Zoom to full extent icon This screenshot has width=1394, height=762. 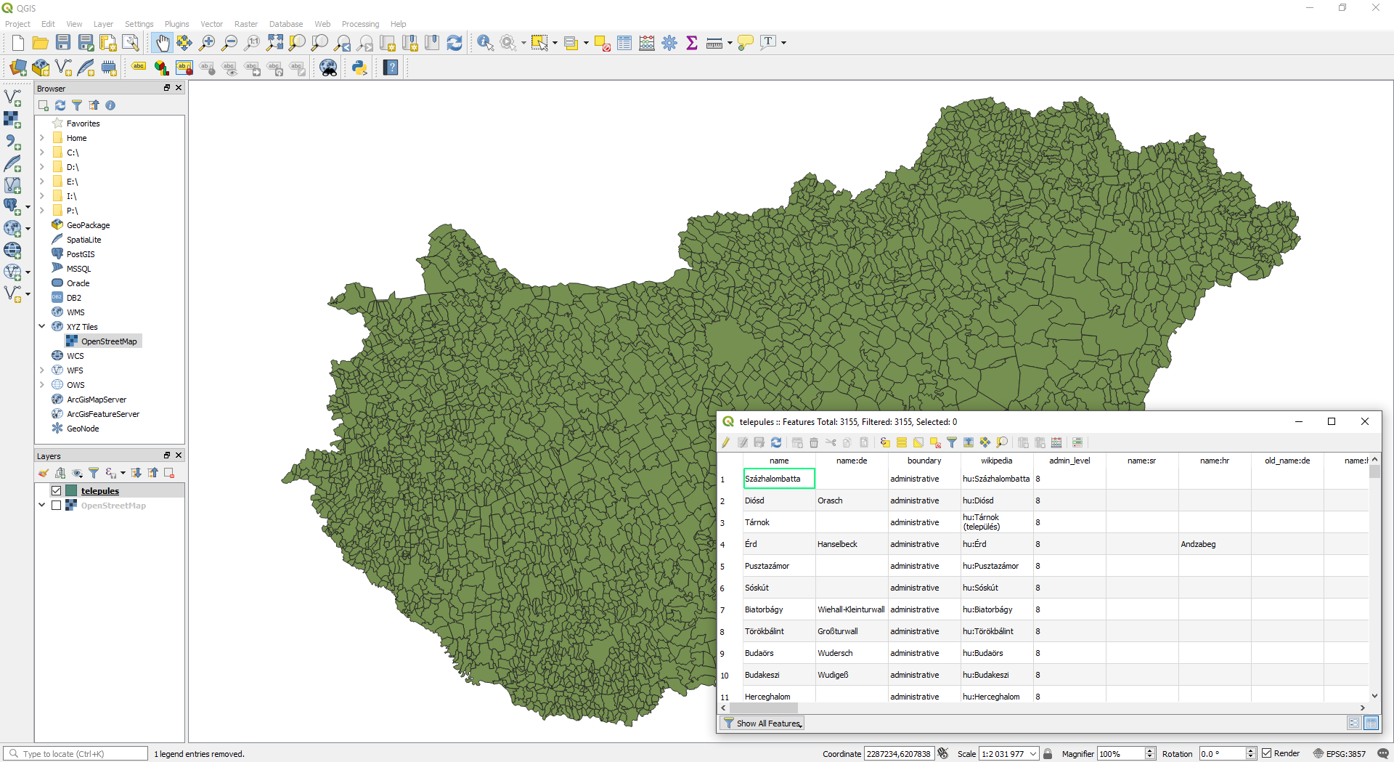(x=274, y=43)
